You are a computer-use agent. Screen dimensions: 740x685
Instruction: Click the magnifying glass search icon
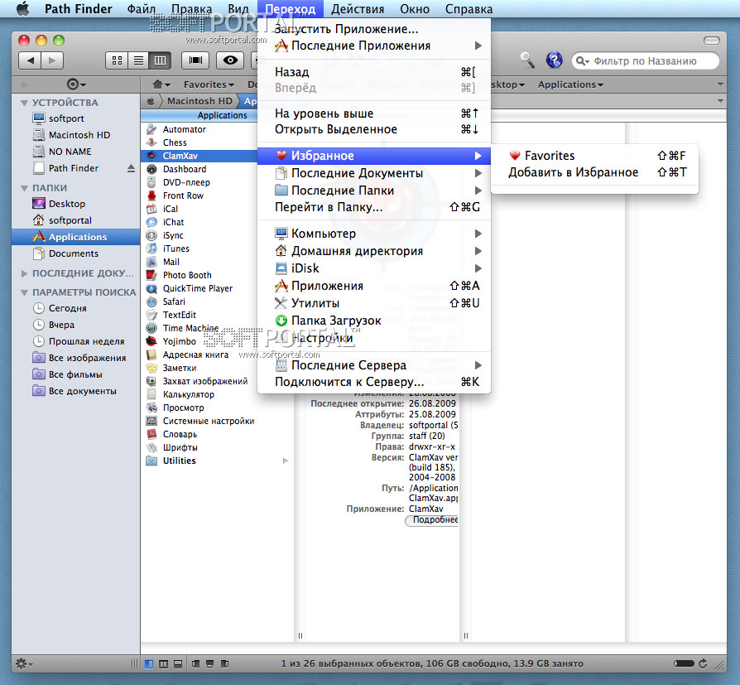527,60
